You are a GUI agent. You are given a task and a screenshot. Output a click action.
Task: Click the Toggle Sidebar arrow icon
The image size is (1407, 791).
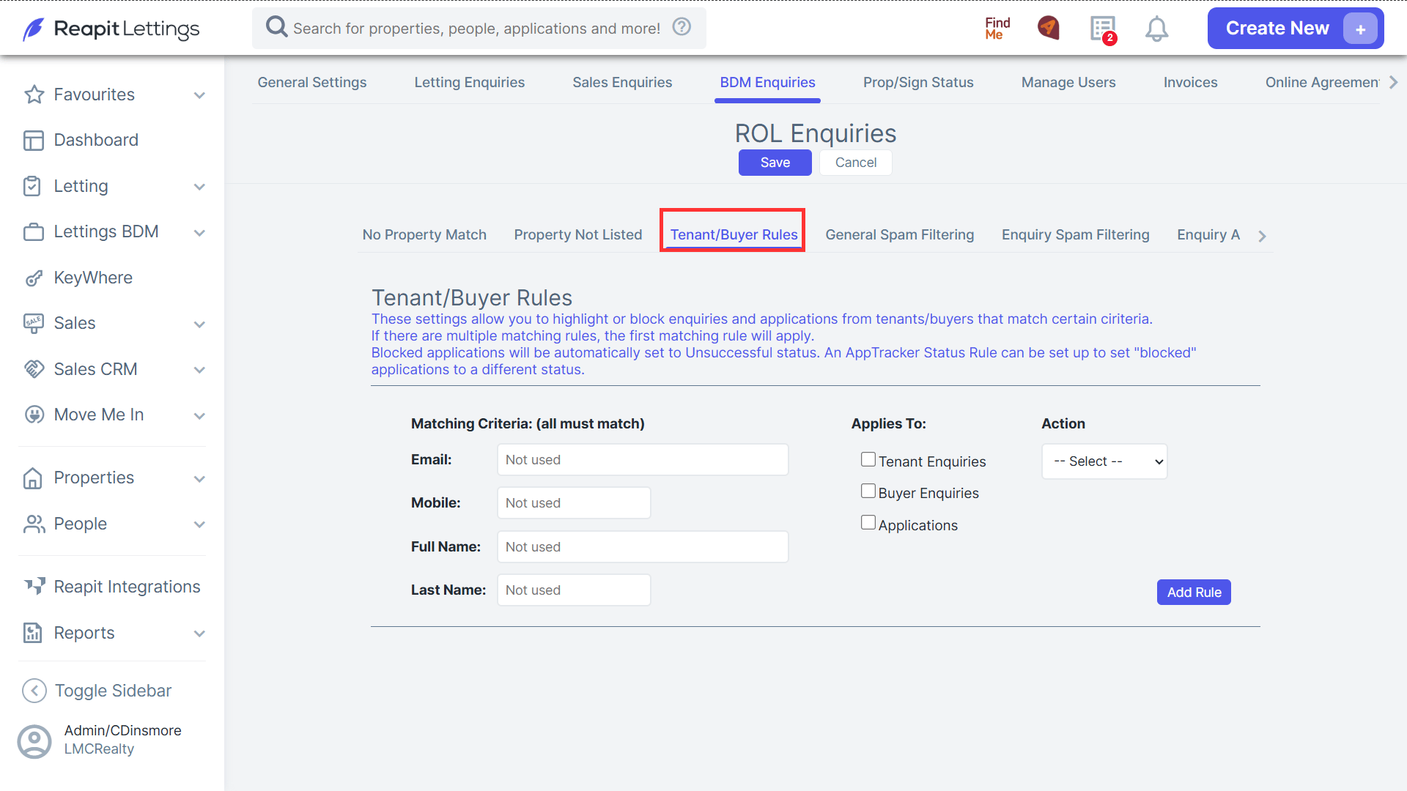click(34, 691)
